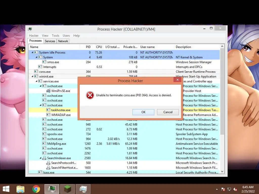
Task: Sort by the I/O total column header
Action: click(112, 47)
